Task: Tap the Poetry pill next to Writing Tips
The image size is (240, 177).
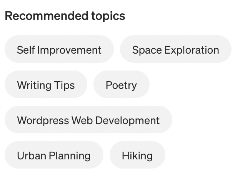Action: click(x=121, y=85)
